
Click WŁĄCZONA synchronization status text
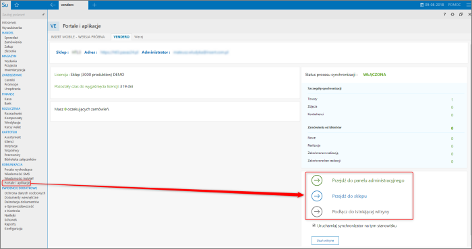374,75
